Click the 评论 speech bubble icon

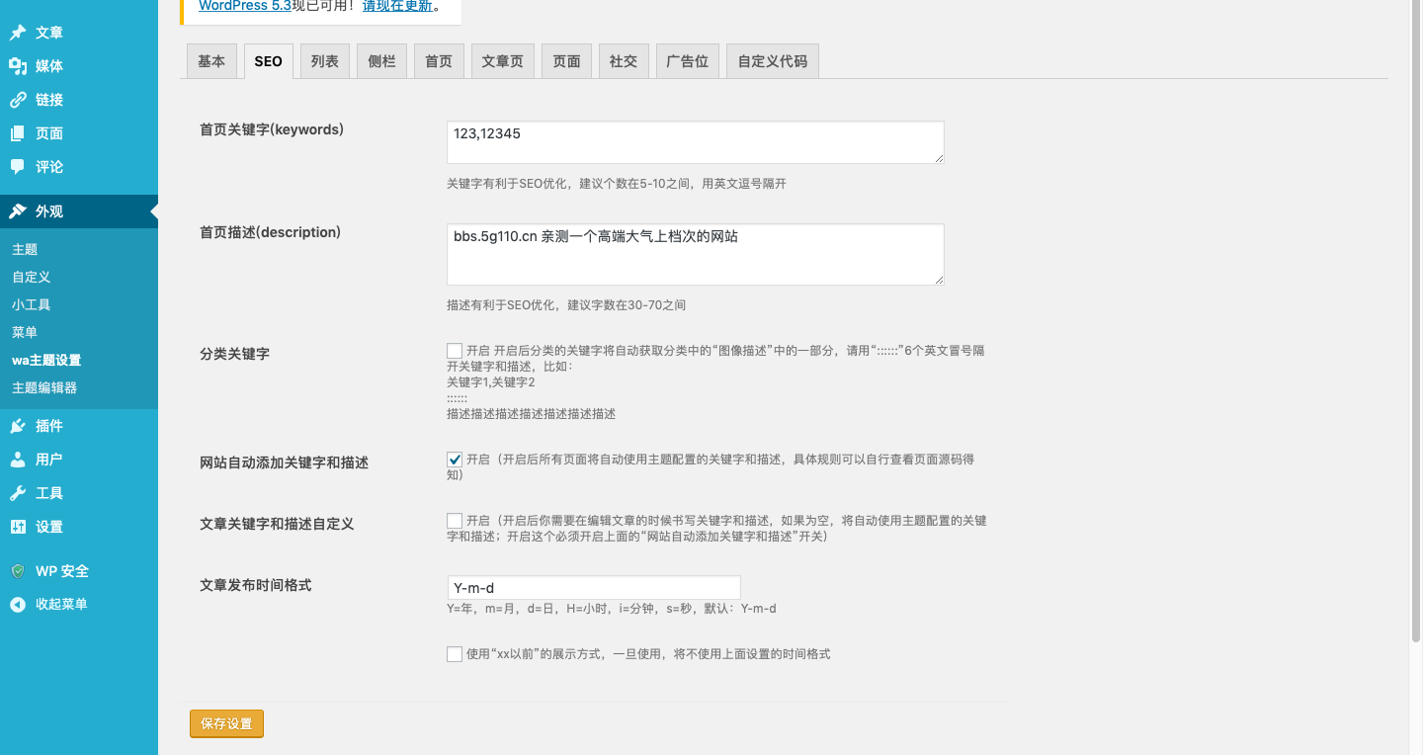coord(18,167)
